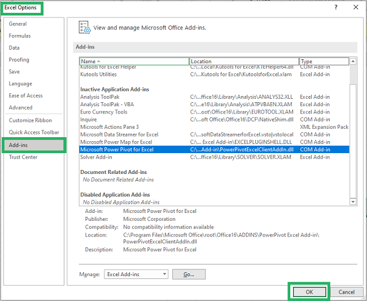Open the Manage Excel Add-ins dropdown
Screen dimensions: 367x301
[x=136, y=274]
